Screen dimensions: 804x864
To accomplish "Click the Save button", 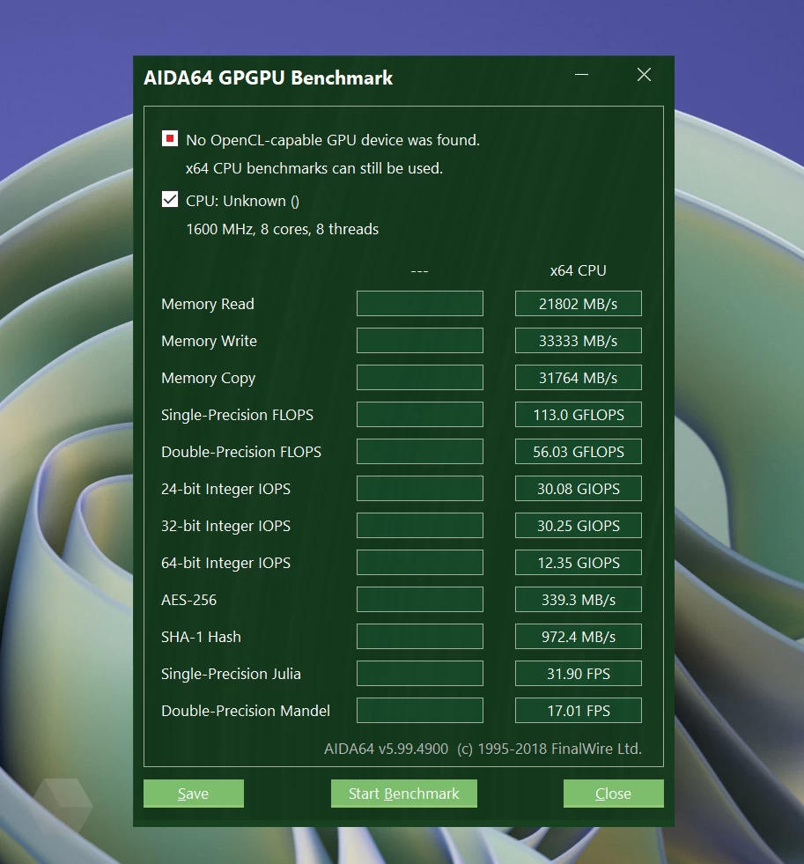I will coord(194,794).
